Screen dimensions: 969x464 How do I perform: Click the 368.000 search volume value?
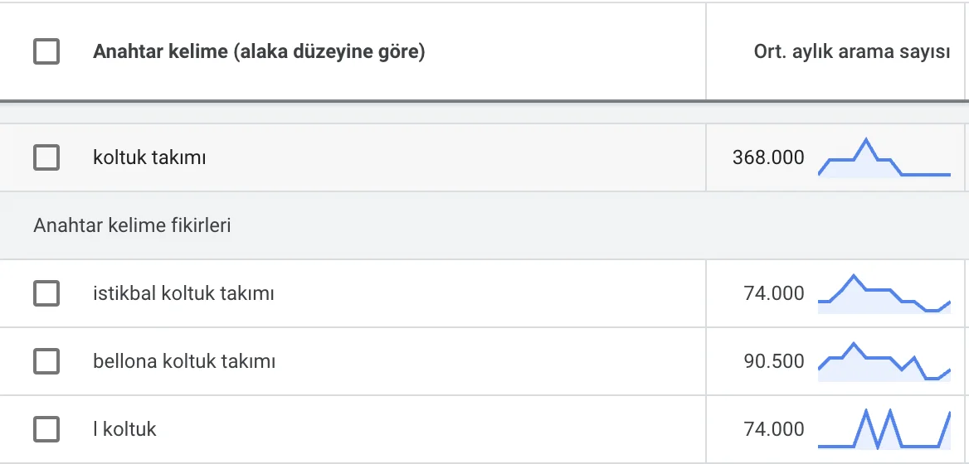click(768, 157)
